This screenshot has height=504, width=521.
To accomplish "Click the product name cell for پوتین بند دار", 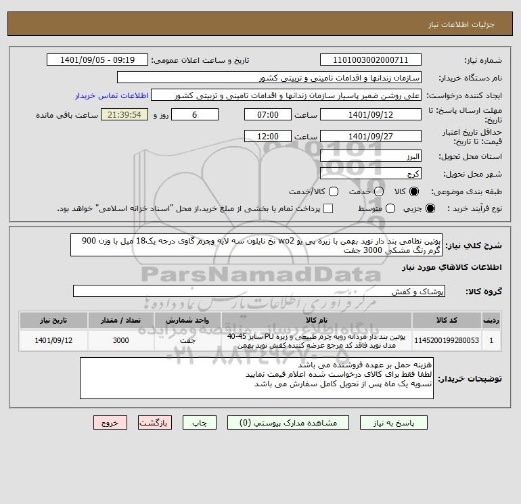I will point(317,340).
